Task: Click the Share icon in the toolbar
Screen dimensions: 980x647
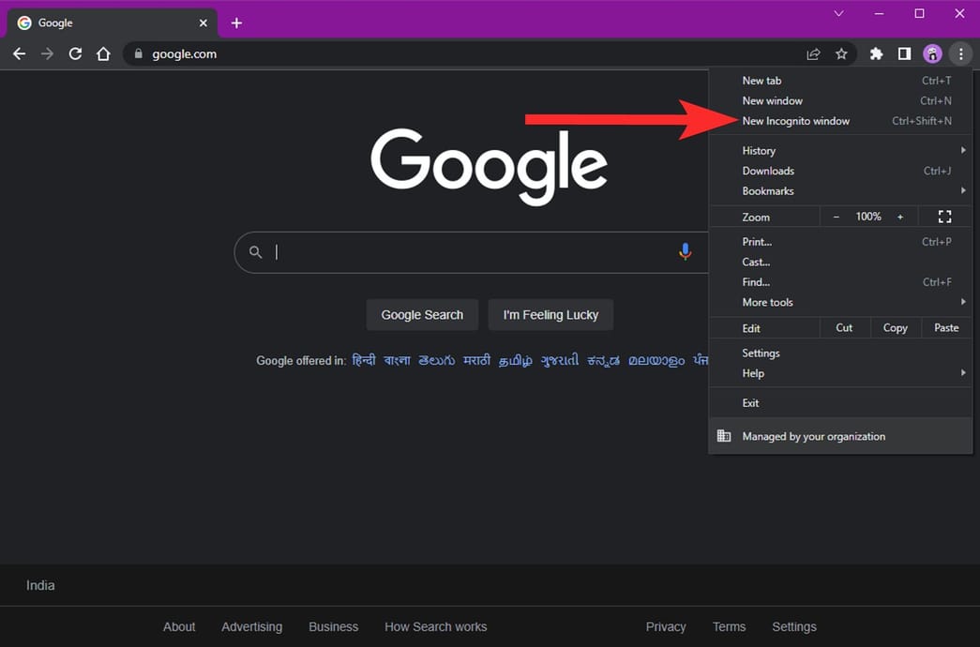Action: click(x=812, y=53)
